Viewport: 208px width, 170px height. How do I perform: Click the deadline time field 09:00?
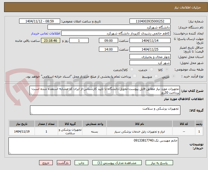[109, 40]
